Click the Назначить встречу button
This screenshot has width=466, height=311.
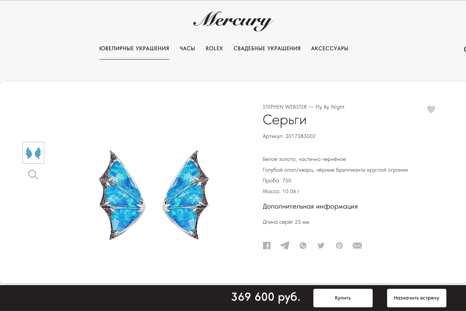click(x=417, y=298)
